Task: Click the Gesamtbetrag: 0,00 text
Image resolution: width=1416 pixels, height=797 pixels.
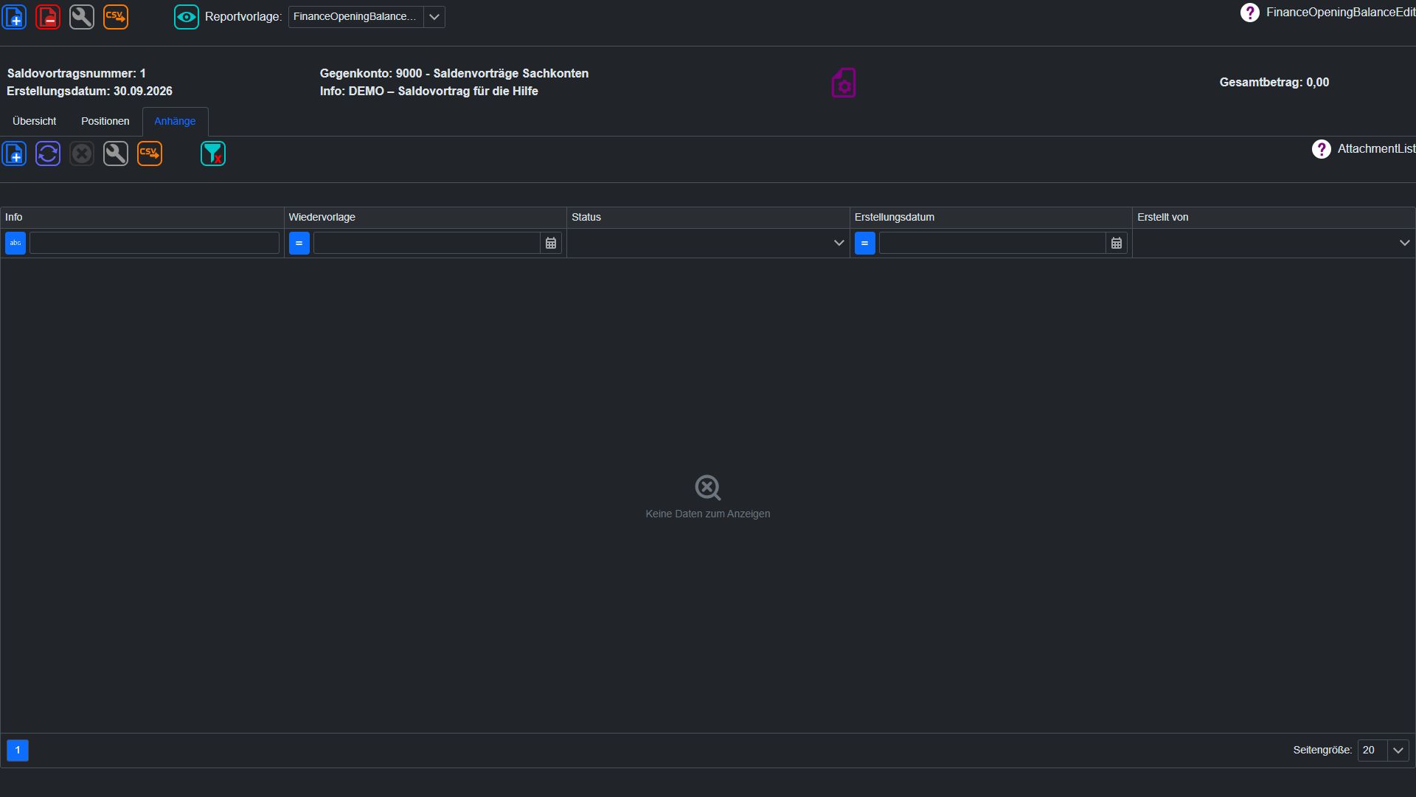Action: click(x=1274, y=83)
